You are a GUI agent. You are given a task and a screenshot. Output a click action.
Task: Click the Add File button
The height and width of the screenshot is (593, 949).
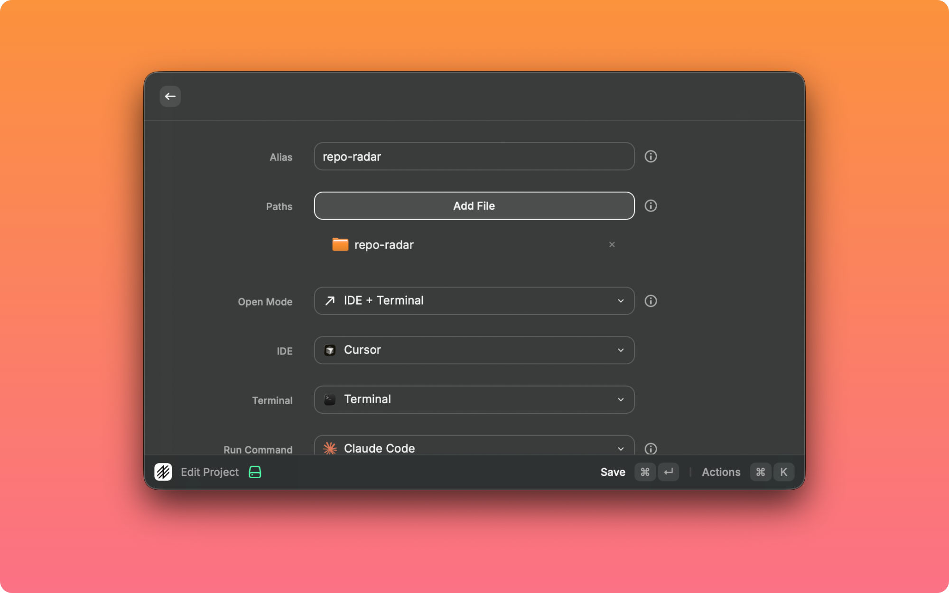click(474, 205)
